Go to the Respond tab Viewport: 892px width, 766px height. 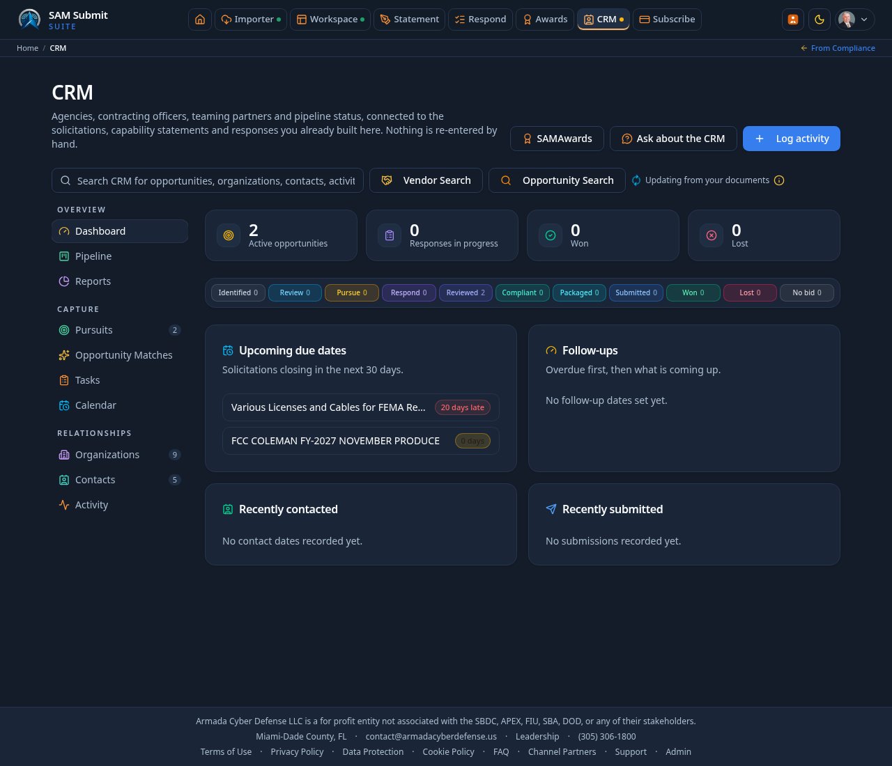480,19
